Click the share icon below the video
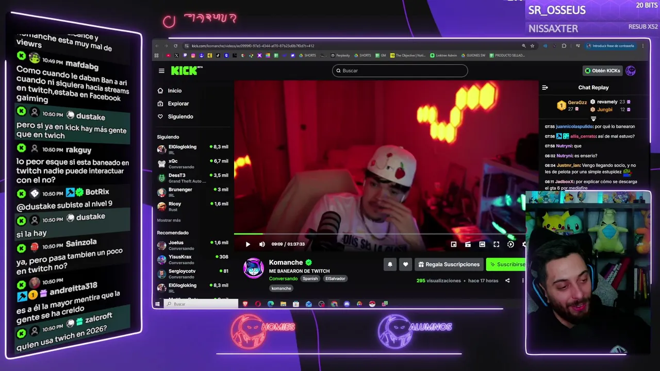Image resolution: width=660 pixels, height=371 pixels. pos(507,281)
